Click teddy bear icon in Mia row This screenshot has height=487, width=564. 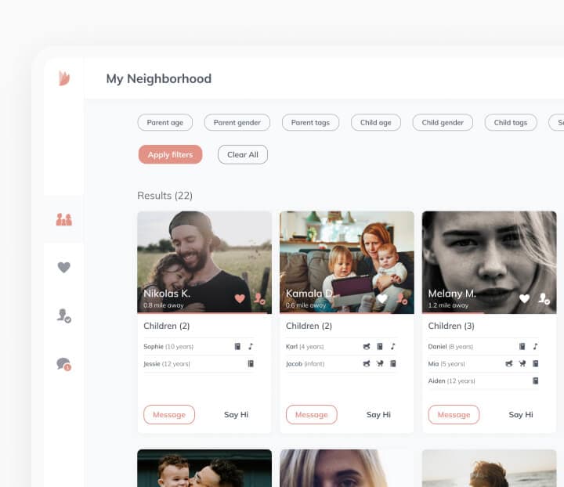(x=509, y=363)
